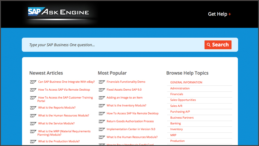Click SAP icon beside Production Module article

tap(33, 142)
